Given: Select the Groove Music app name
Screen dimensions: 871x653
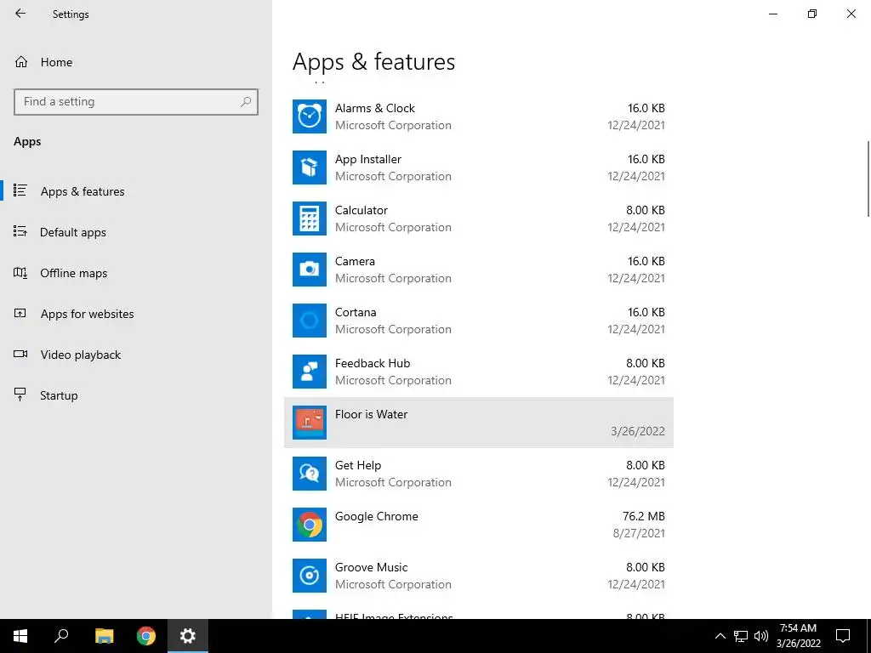Looking at the screenshot, I should click(371, 568).
